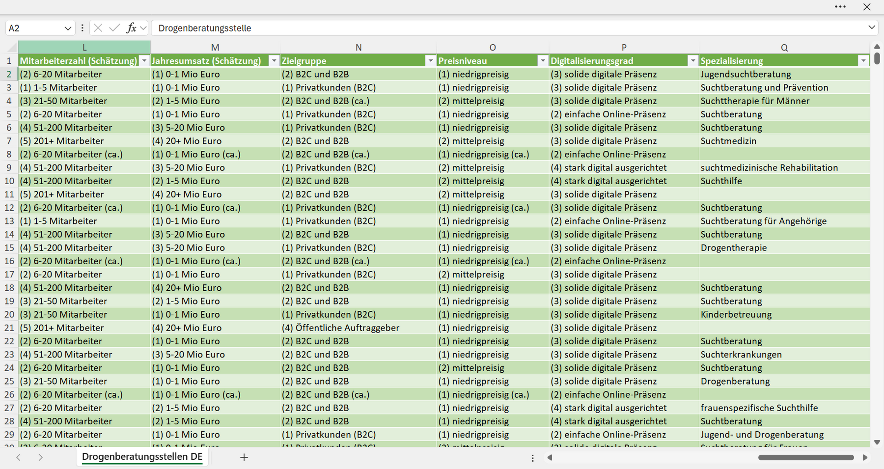Expand the formula bar with the chevron

[872, 28]
